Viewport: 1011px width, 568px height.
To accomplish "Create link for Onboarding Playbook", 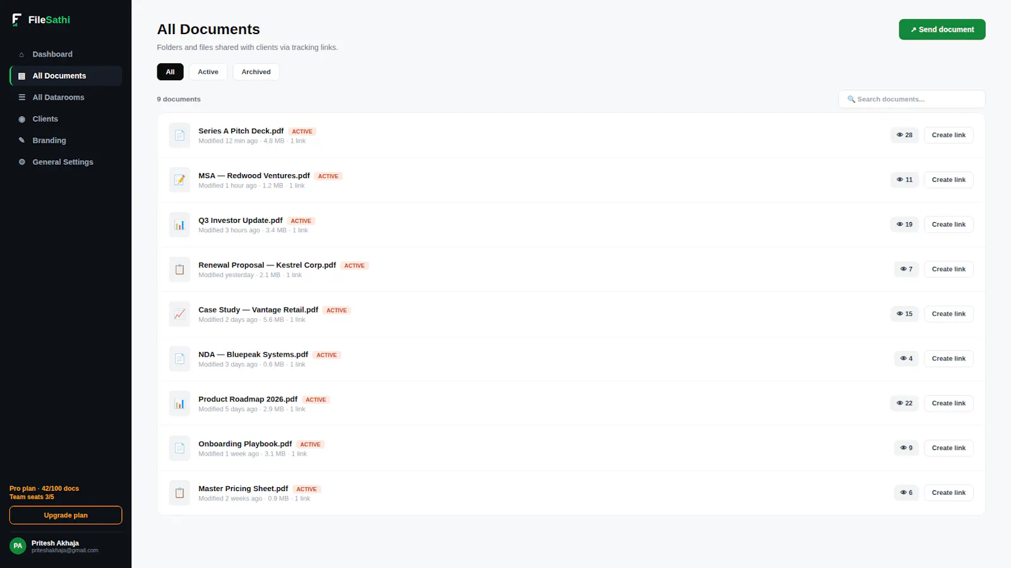I will pos(948,448).
